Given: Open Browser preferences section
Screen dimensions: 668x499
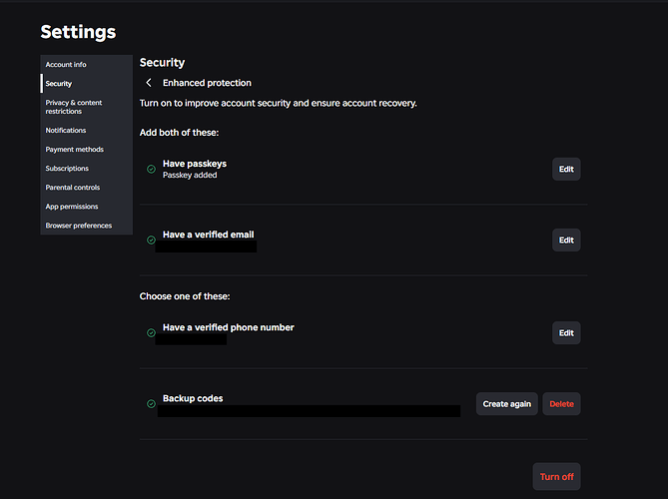Looking at the screenshot, I should [x=87, y=226].
